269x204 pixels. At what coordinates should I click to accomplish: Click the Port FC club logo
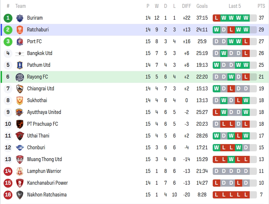[20, 42]
